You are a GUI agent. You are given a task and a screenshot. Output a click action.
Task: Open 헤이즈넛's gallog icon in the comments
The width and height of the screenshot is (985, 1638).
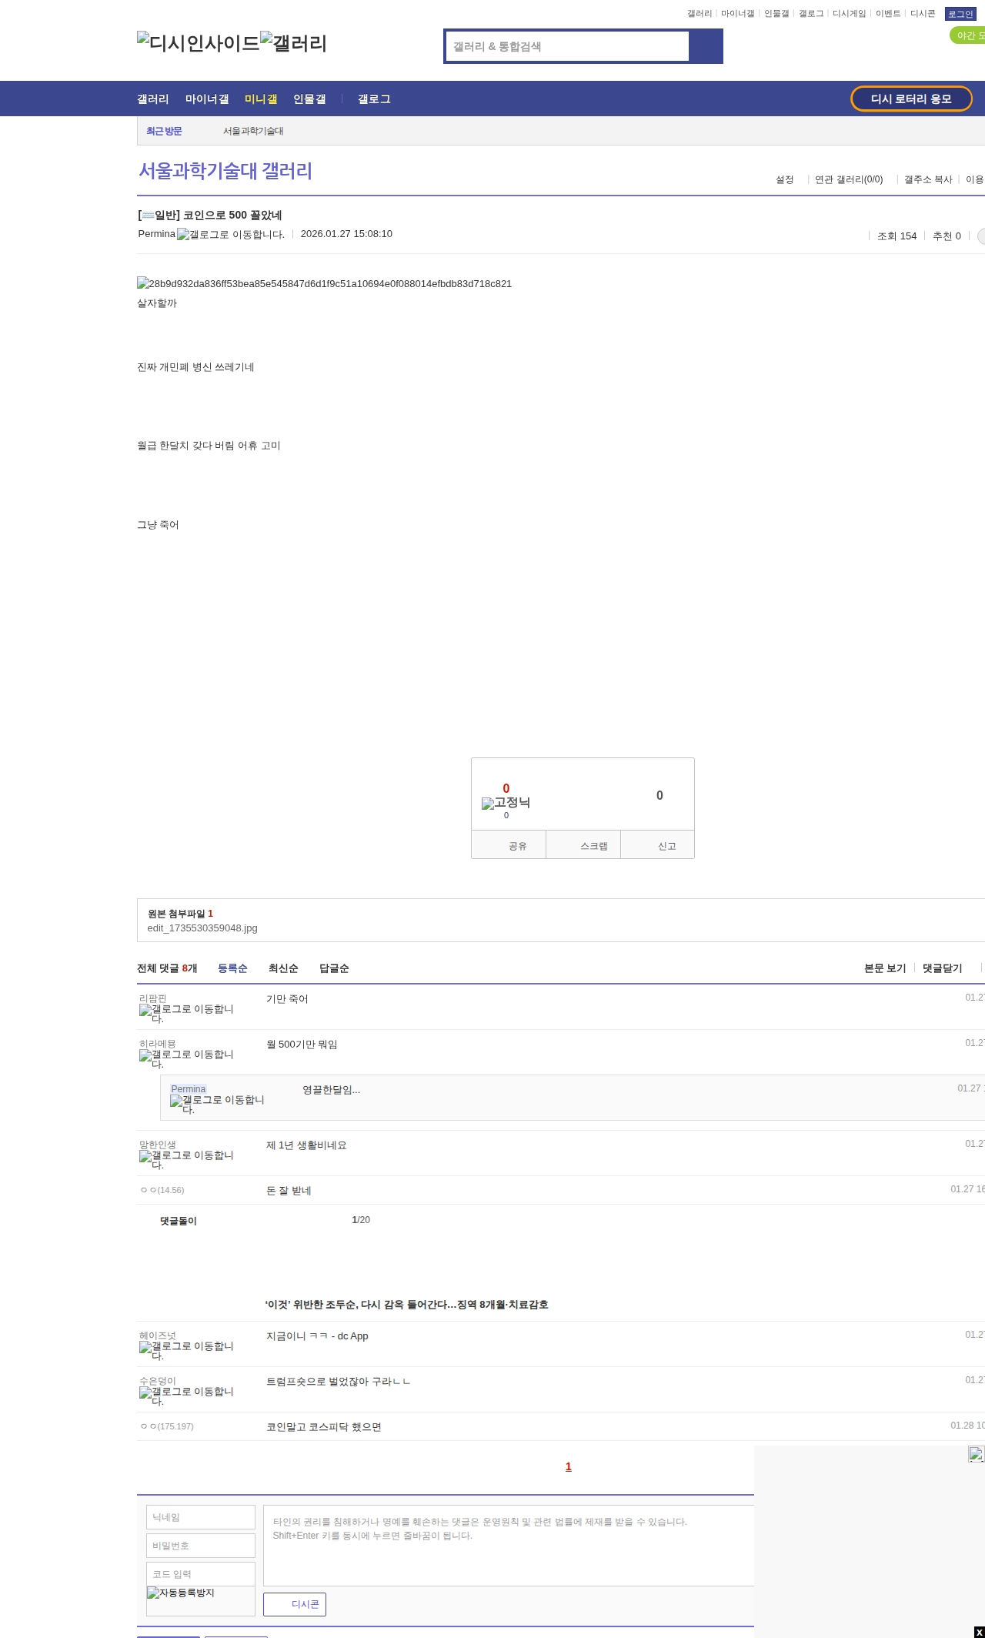coord(186,1350)
